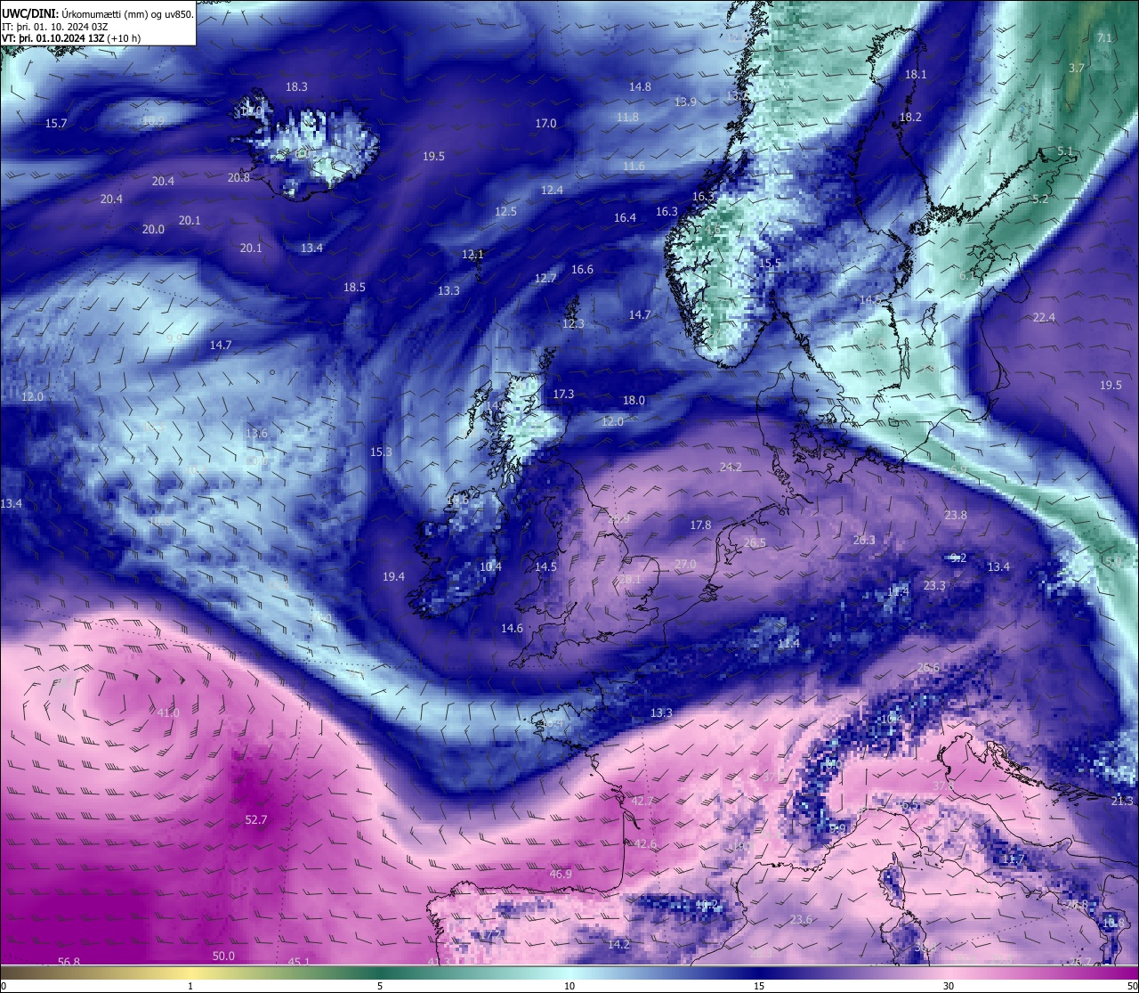This screenshot has height=993, width=1139.
Task: Click the 'VT: þri. 01.10.2024 13Z (+10 h)' line
Action: click(x=71, y=38)
